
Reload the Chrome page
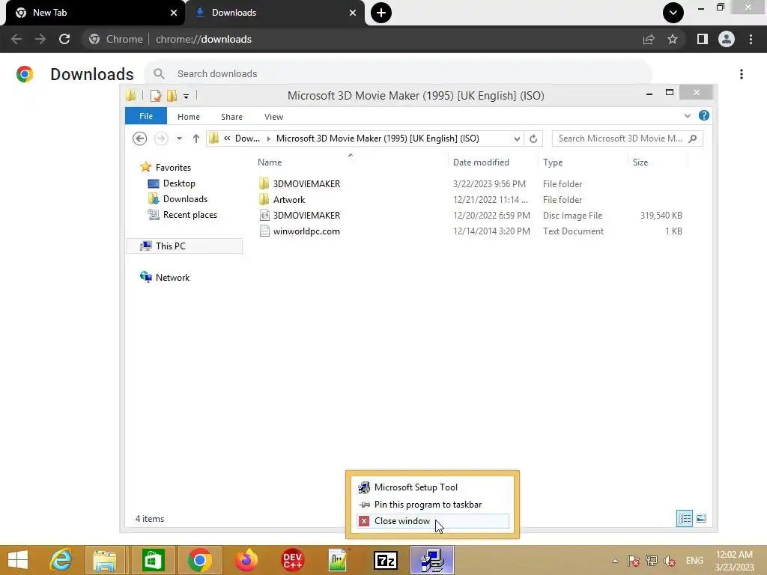coord(64,39)
